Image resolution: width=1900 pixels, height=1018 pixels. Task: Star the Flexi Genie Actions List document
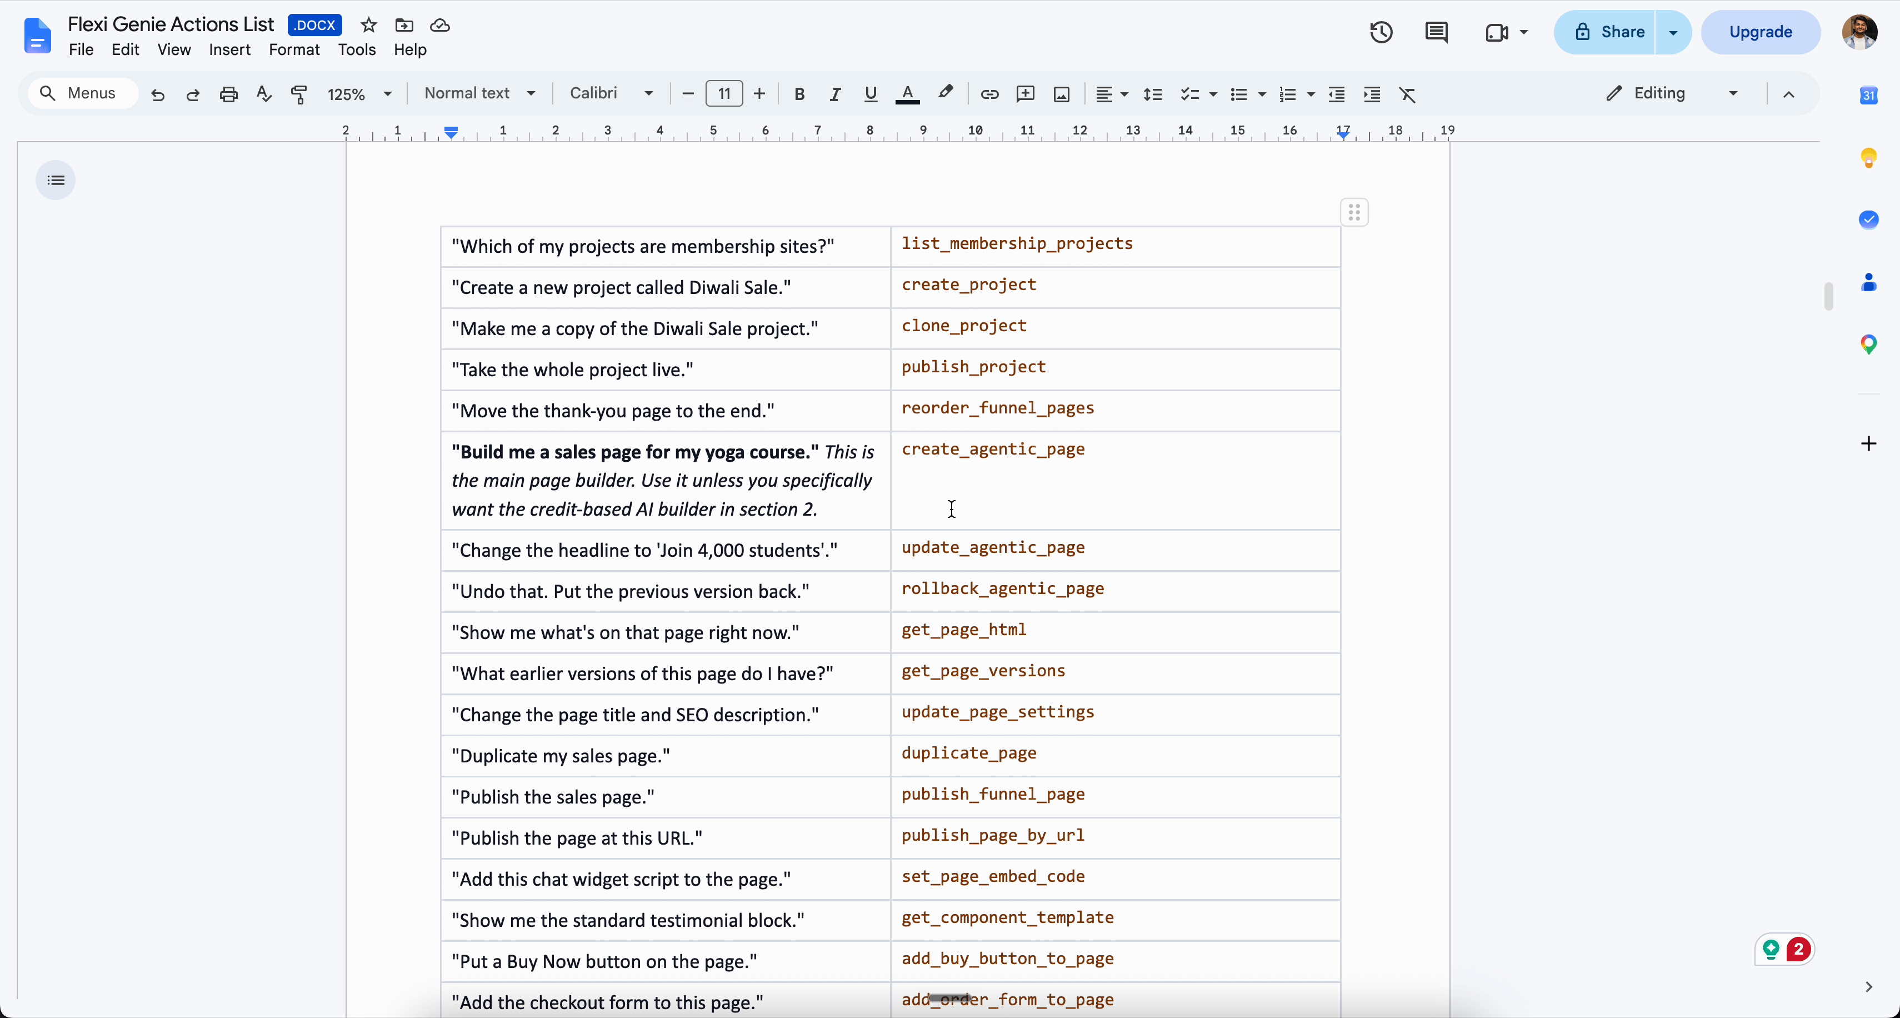(x=369, y=25)
